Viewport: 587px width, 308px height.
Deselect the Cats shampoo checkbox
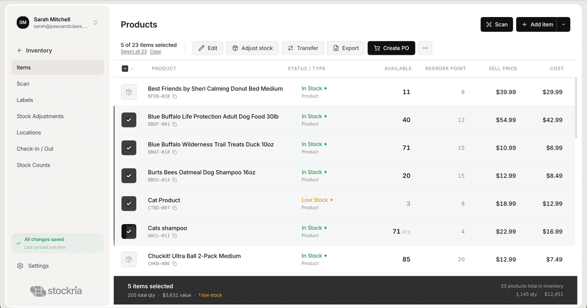click(x=129, y=231)
